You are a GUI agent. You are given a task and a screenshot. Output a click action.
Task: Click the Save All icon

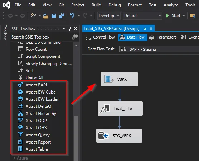pos(62,16)
